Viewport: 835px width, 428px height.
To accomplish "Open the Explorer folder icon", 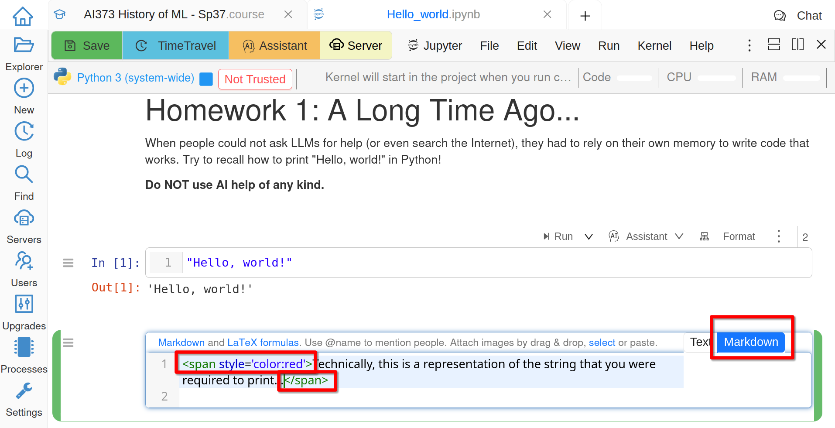I will pos(24,45).
